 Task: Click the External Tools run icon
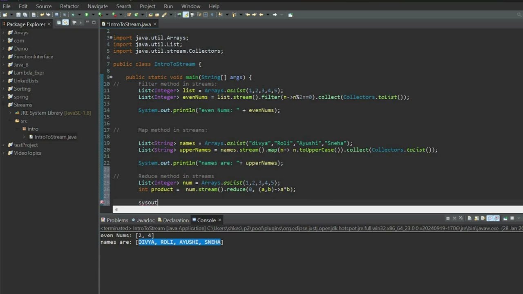(114, 15)
